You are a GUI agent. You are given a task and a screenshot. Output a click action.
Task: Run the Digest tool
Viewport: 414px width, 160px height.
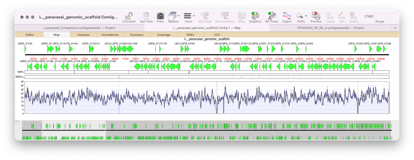[x=287, y=16]
